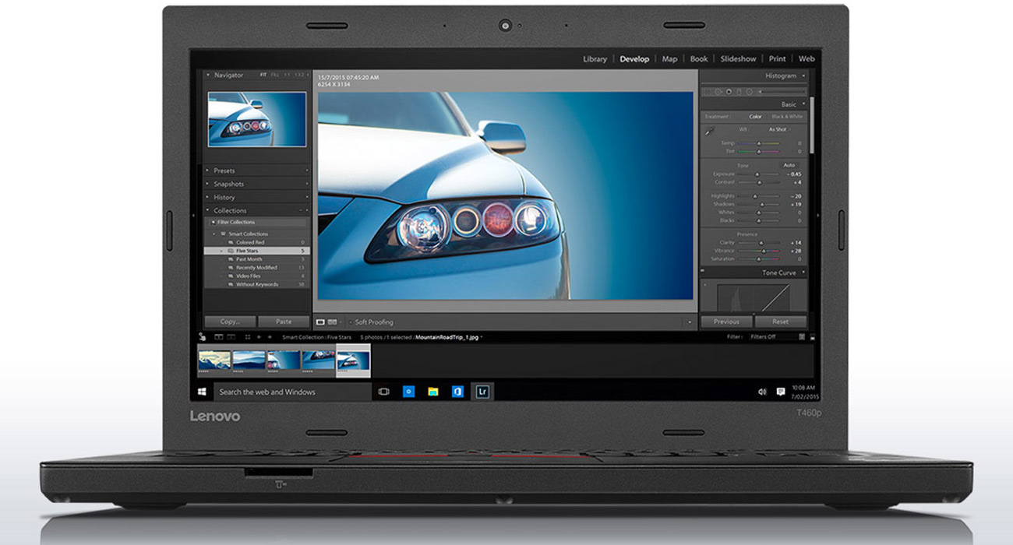The width and height of the screenshot is (1013, 545).
Task: Open Task View on the taskbar
Action: 383,392
